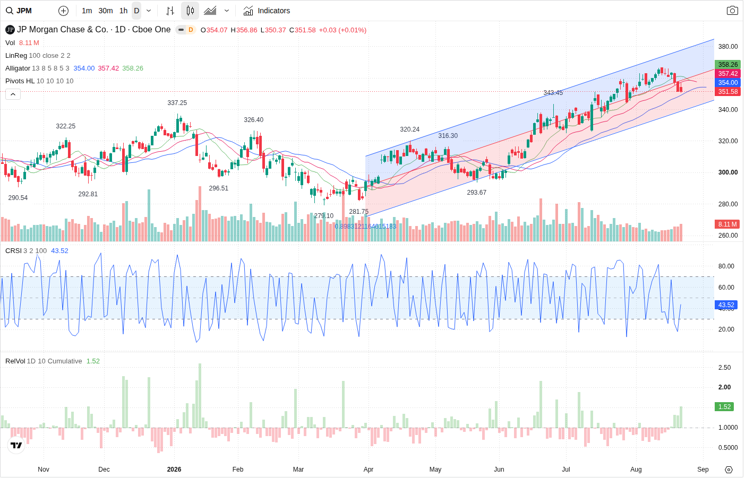Click the market status dash indicator

[x=181, y=30]
